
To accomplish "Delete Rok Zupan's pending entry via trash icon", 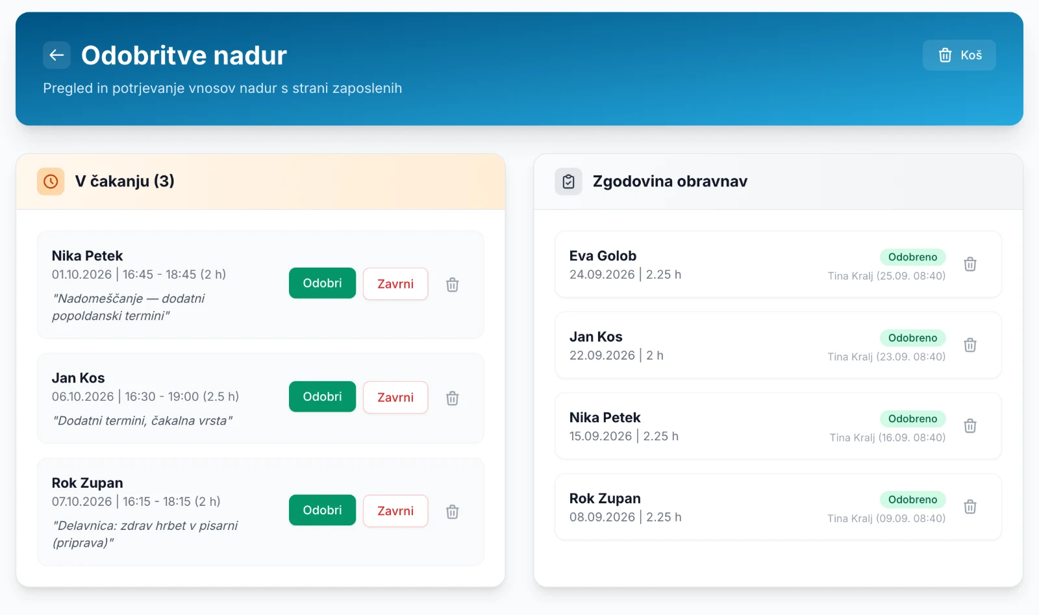I will click(453, 512).
